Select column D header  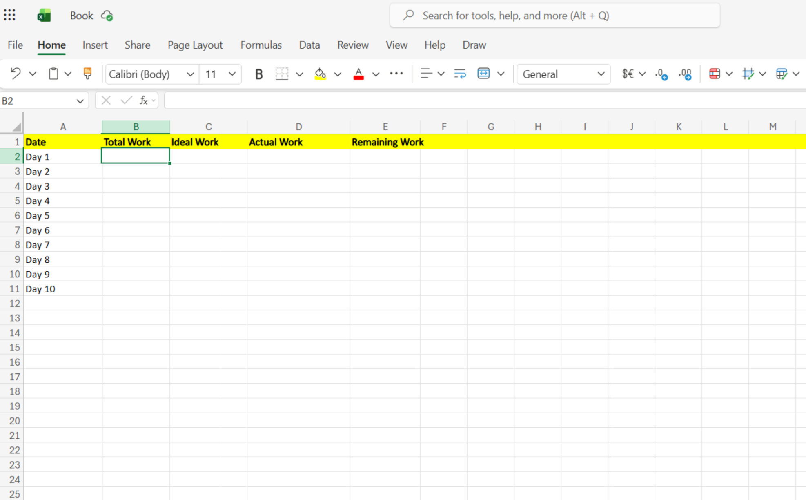pos(298,127)
